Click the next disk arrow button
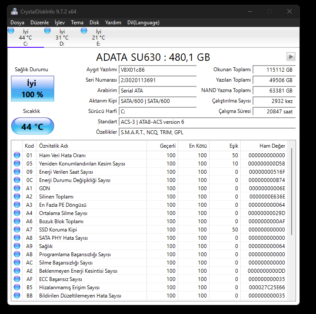Screen dimensions: 316x314 [291, 56]
